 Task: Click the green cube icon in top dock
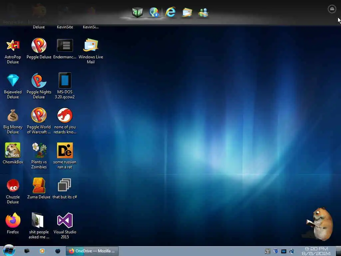coord(138,12)
